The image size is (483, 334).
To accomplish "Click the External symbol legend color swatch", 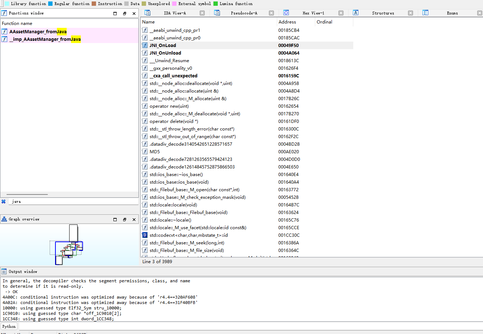I will click(x=174, y=4).
